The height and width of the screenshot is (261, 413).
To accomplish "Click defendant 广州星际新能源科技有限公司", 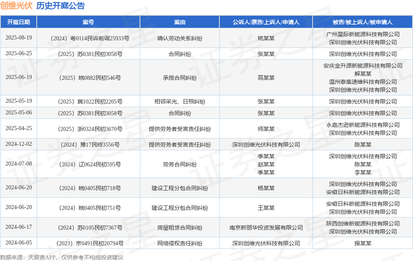I will (x=363, y=35).
